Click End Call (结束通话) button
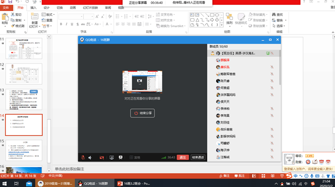The height and width of the screenshot is (187, 335). [198, 157]
